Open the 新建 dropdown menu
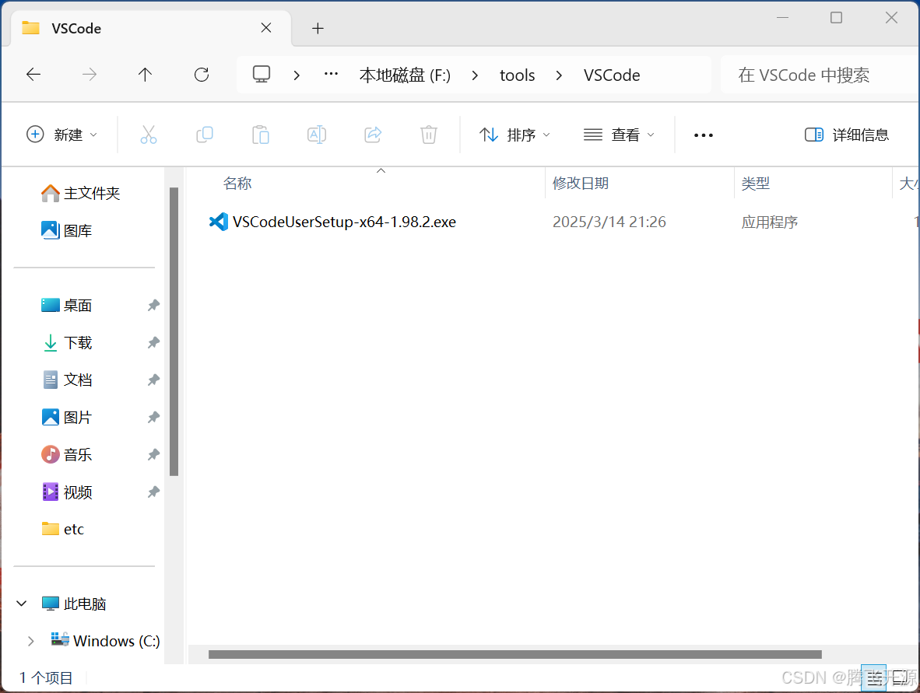The height and width of the screenshot is (693, 920). click(61, 135)
